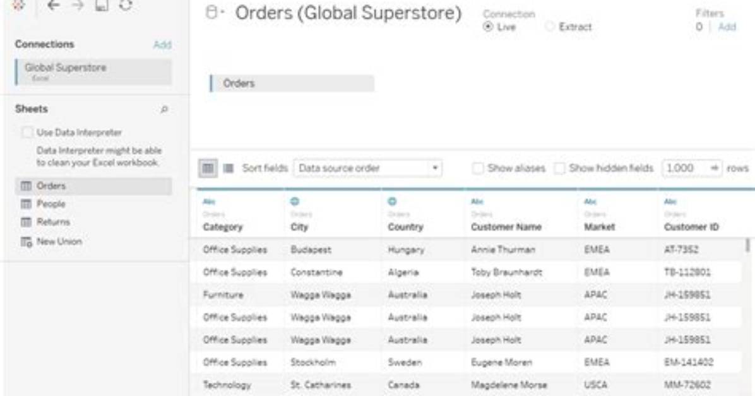The width and height of the screenshot is (755, 396).
Task: Select cell Stockholm
Action: coord(313,363)
